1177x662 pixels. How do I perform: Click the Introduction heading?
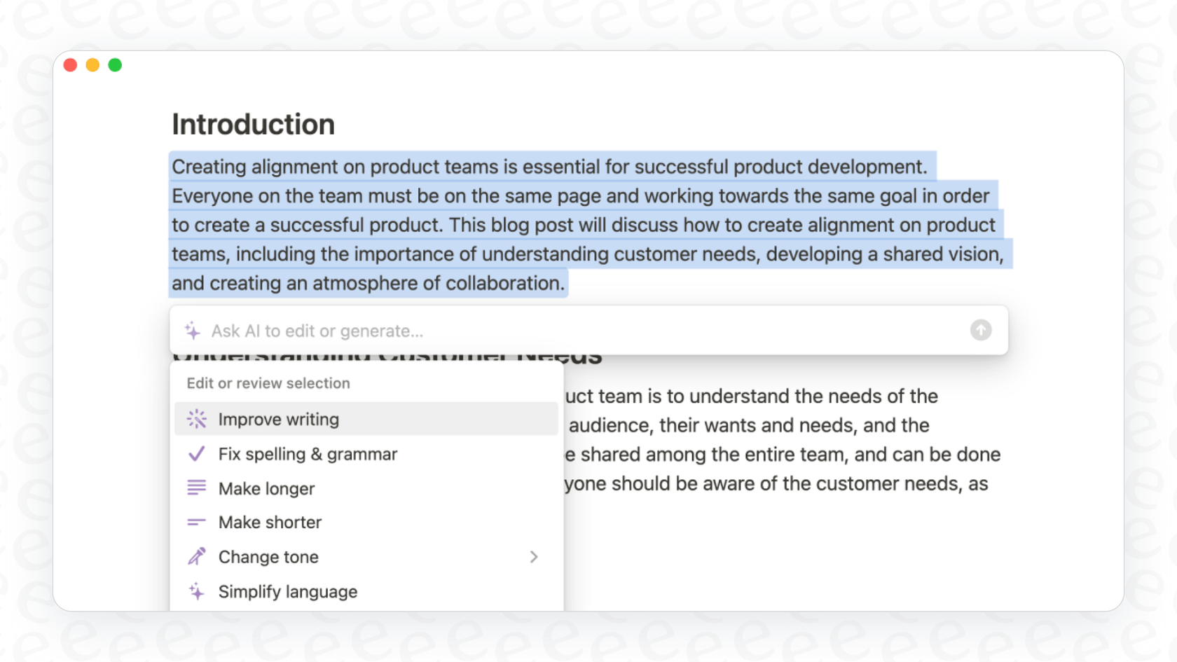click(x=254, y=124)
